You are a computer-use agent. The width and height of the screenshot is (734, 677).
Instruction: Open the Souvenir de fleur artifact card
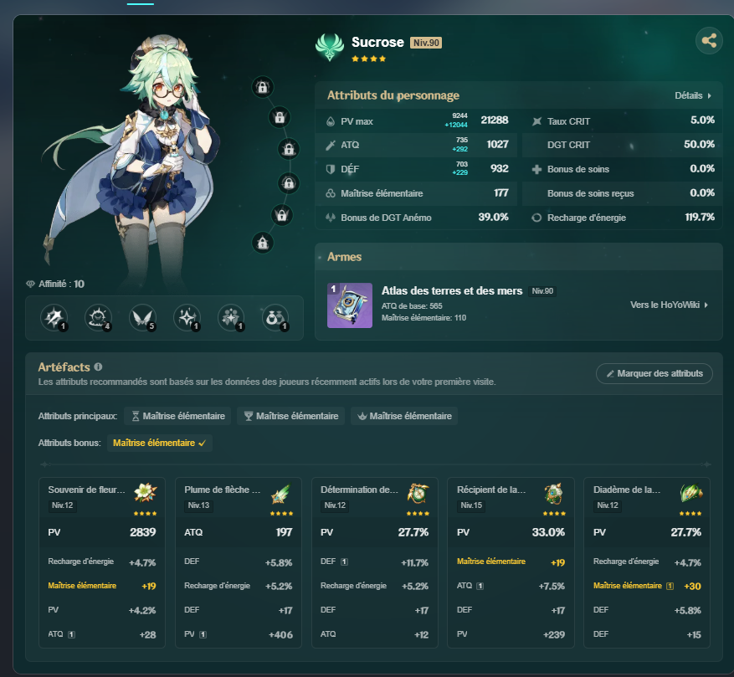(x=102, y=562)
